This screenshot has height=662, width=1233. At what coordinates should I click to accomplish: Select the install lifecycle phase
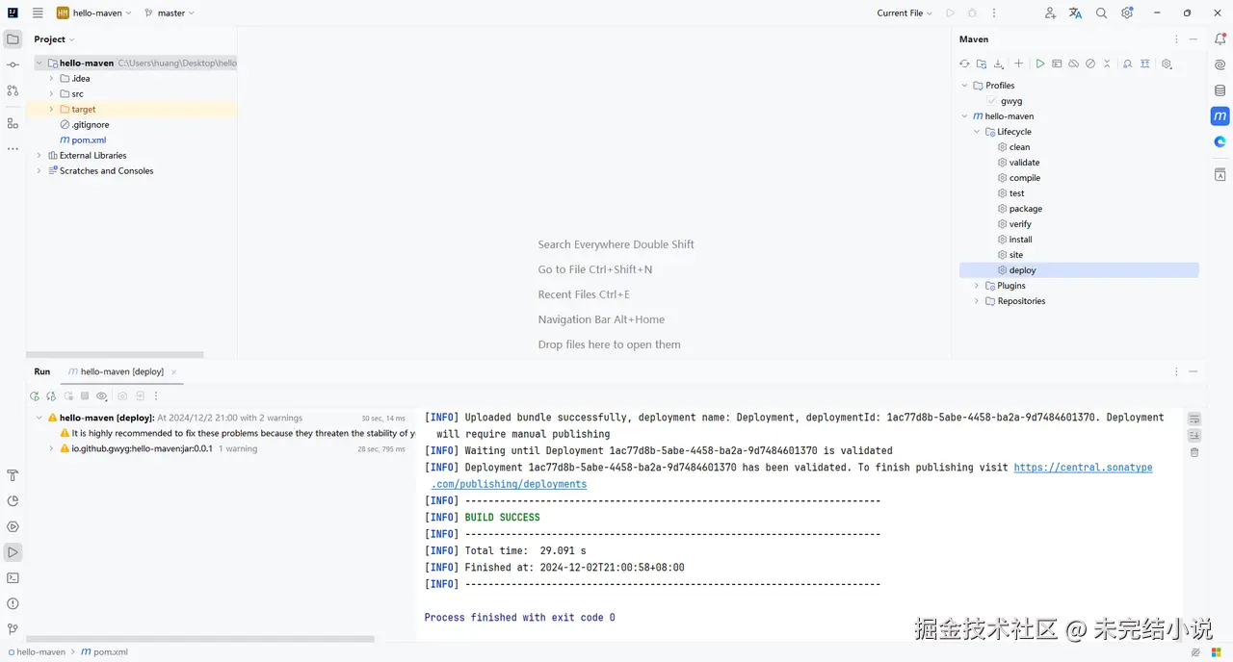(1020, 240)
